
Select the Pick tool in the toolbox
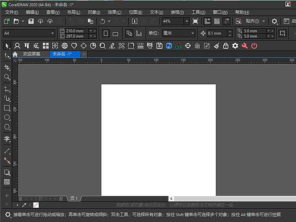click(7, 46)
